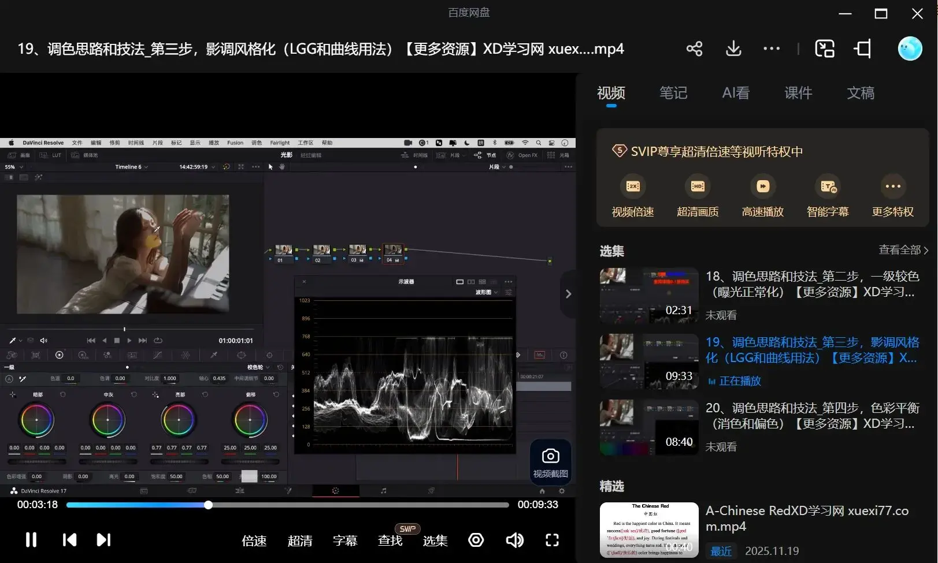
Task: Switch to the 笔记 tab
Action: point(673,93)
